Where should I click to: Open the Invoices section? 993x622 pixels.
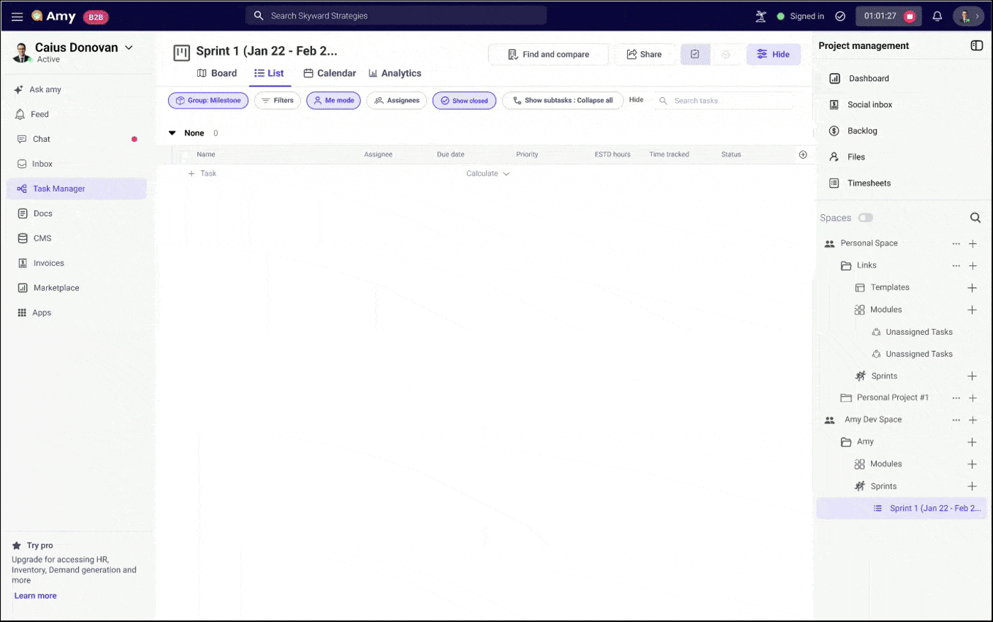[x=47, y=262]
